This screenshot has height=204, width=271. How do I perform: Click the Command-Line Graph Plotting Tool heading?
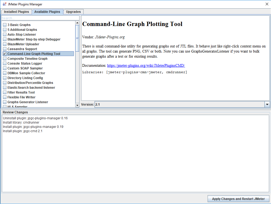tap(132, 24)
